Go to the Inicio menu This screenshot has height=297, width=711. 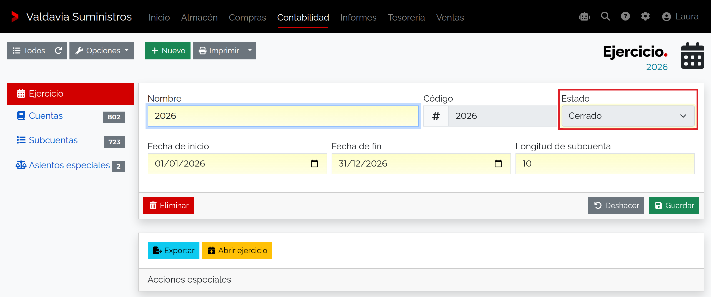coord(159,17)
